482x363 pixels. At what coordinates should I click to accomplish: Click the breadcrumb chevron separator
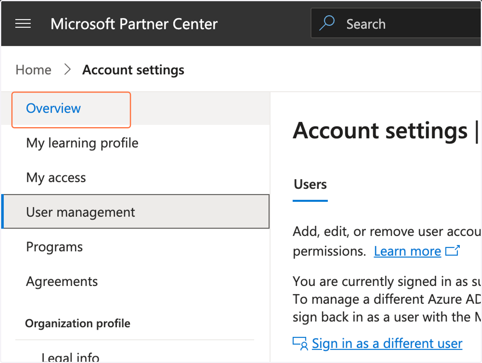[x=67, y=70]
